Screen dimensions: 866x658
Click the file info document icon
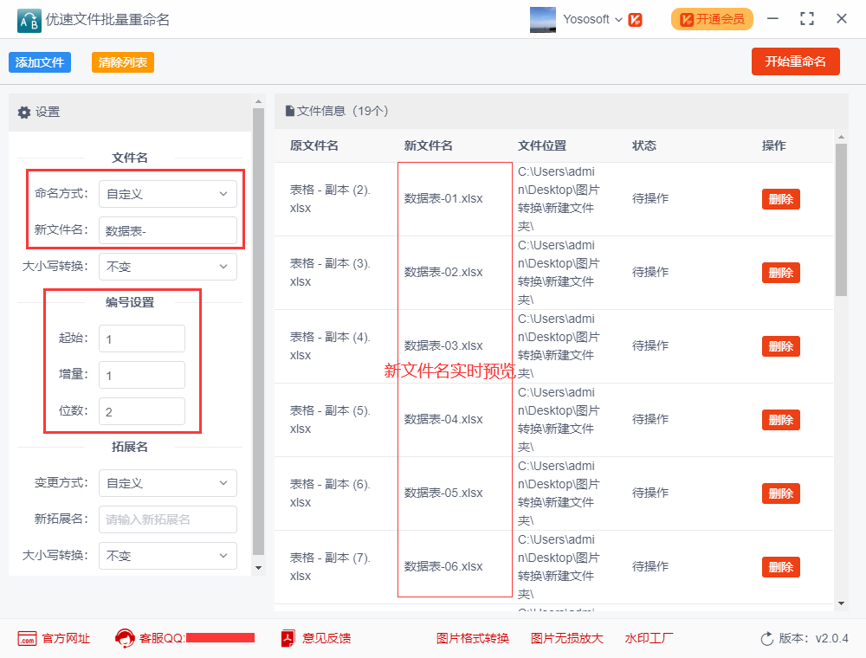click(289, 111)
